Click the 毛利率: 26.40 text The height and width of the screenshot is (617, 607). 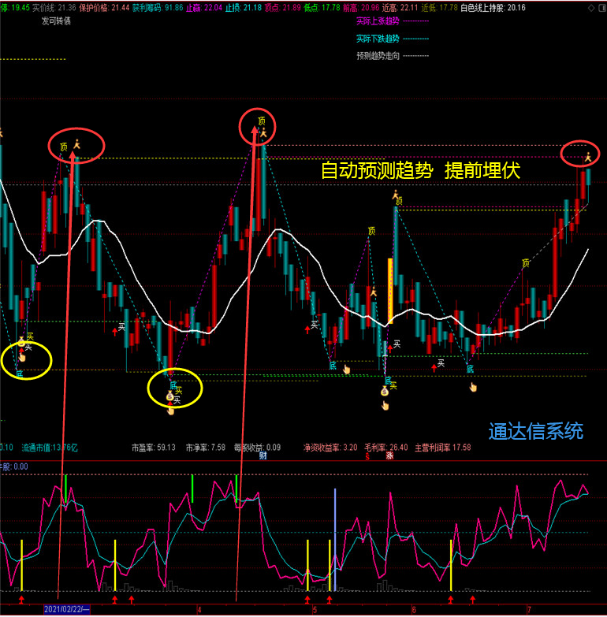pos(386,448)
